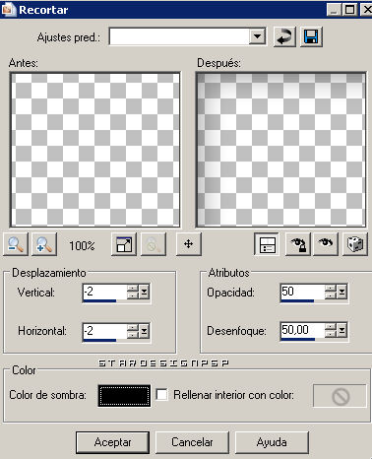
Task: Randomize parameters with the dice icon
Action: pyautogui.click(x=355, y=244)
